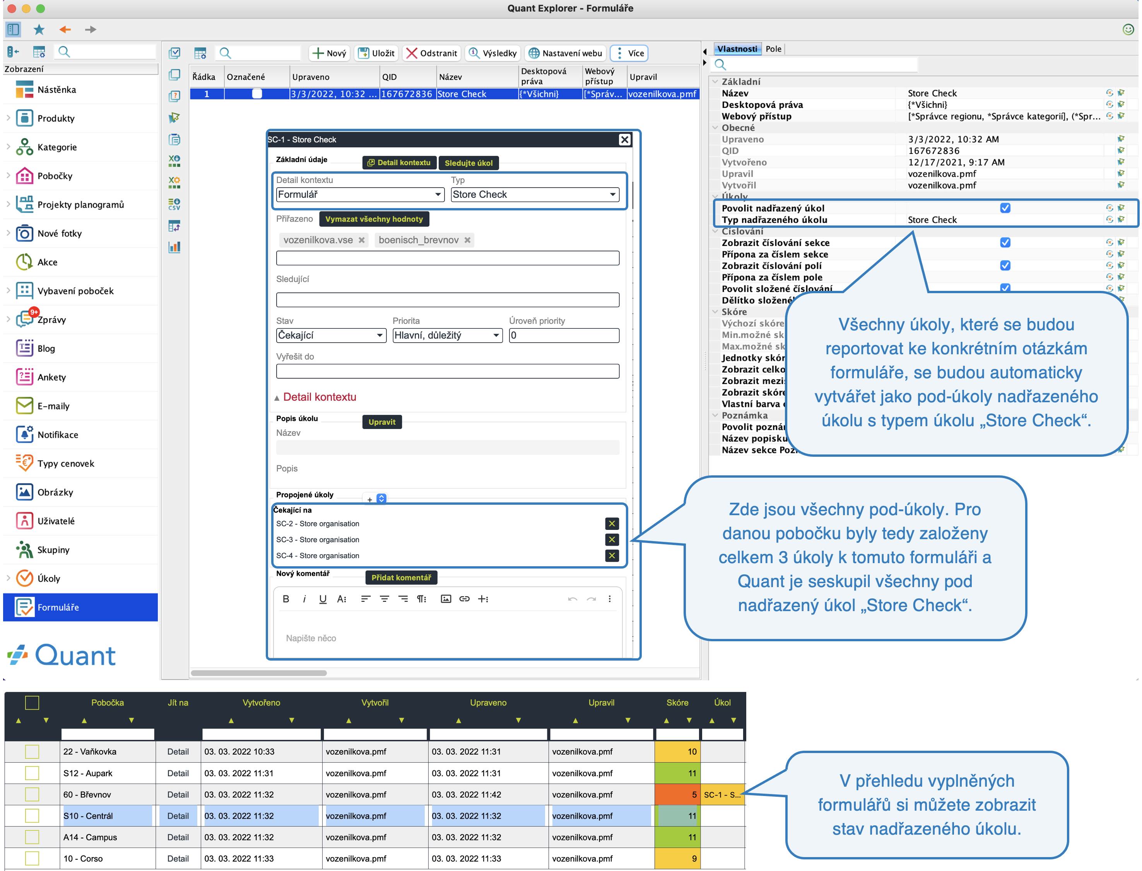Viewport: 1142px width, 871px height.
Task: Go forward with the gray arrow
Action: [91, 29]
